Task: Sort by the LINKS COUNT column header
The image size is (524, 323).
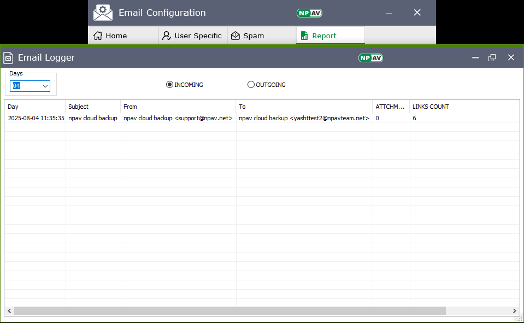Action: tap(431, 107)
